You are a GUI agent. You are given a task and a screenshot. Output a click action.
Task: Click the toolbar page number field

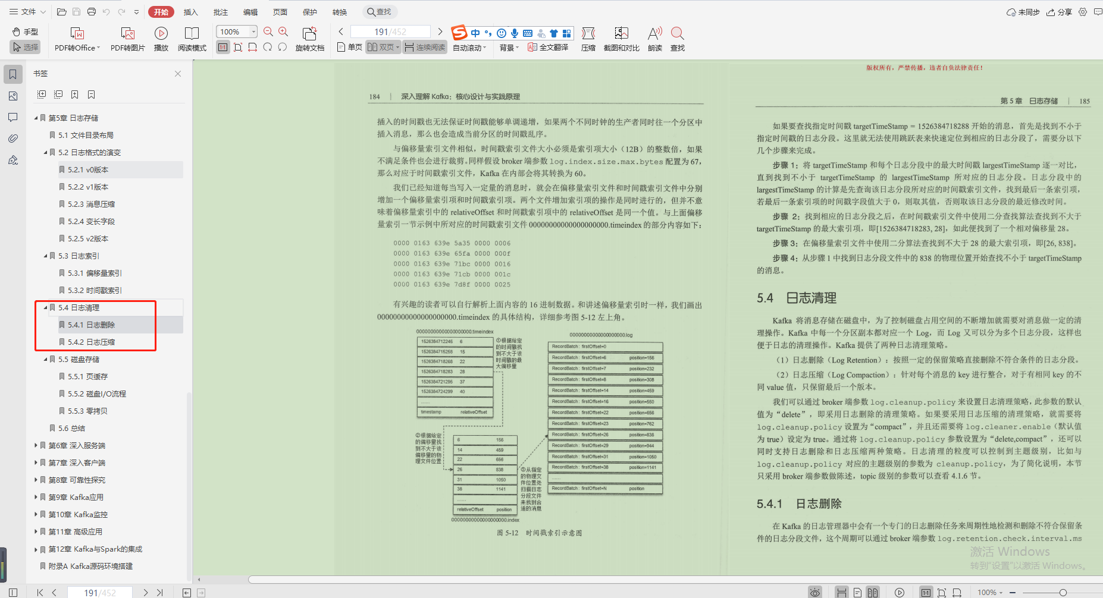[390, 32]
